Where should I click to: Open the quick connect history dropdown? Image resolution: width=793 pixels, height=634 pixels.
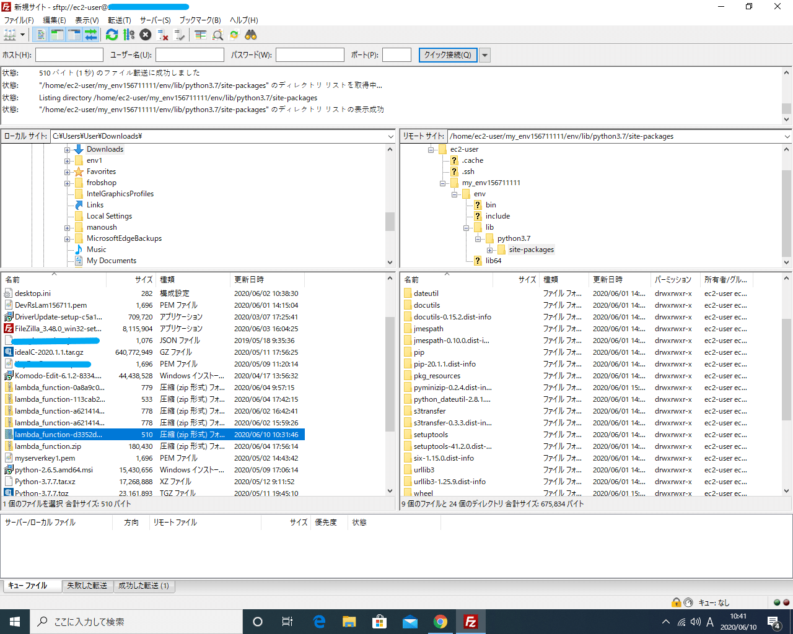485,55
